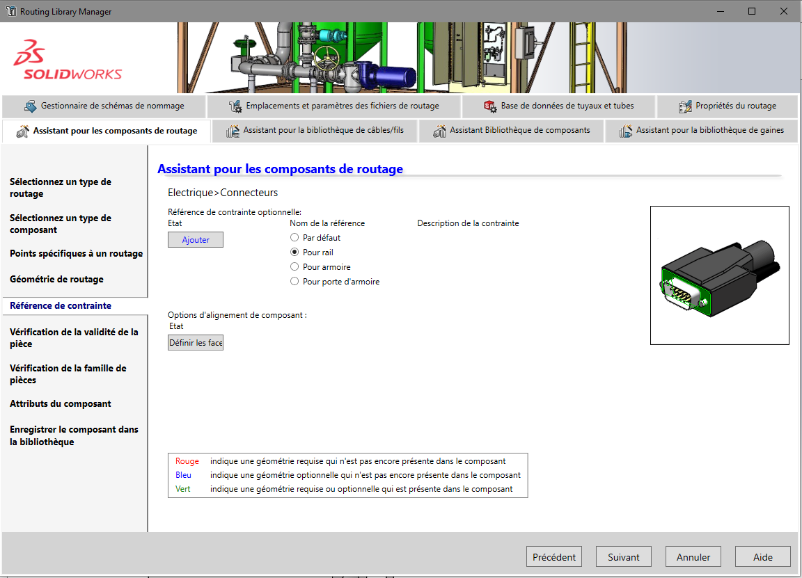
Task: Open Enregistrer le composant dans la bibliothèque step
Action: click(x=74, y=435)
